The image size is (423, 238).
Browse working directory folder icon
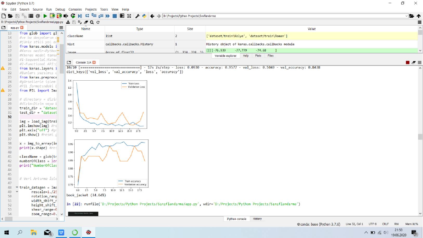[412, 16]
